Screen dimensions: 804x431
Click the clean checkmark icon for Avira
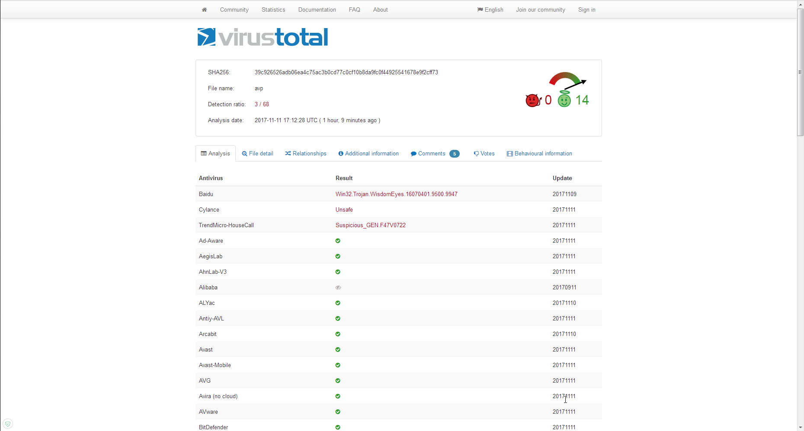tap(338, 396)
